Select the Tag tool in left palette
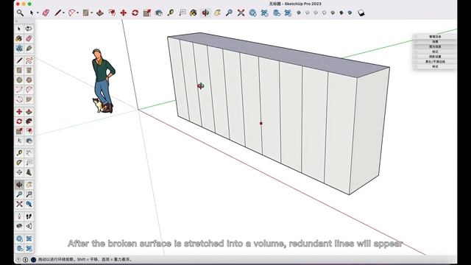Viewport: 471px width, 265px height. click(x=29, y=48)
